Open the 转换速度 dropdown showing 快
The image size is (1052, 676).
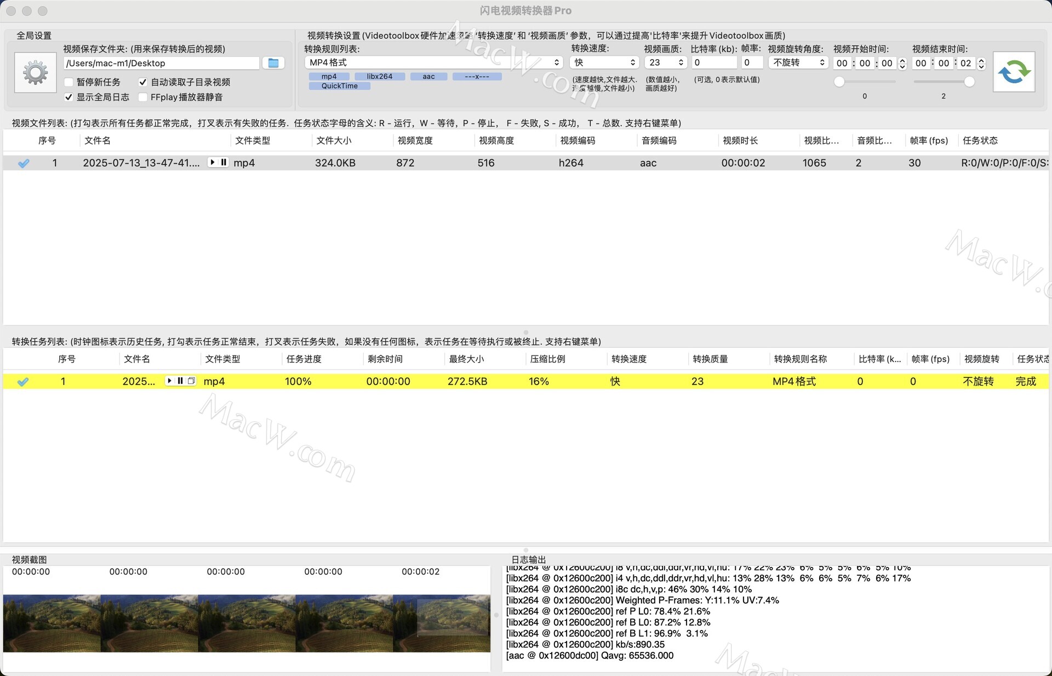(604, 62)
